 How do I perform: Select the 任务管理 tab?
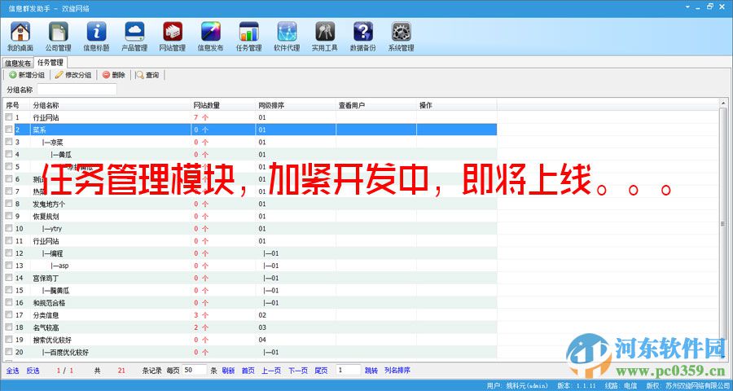point(50,62)
